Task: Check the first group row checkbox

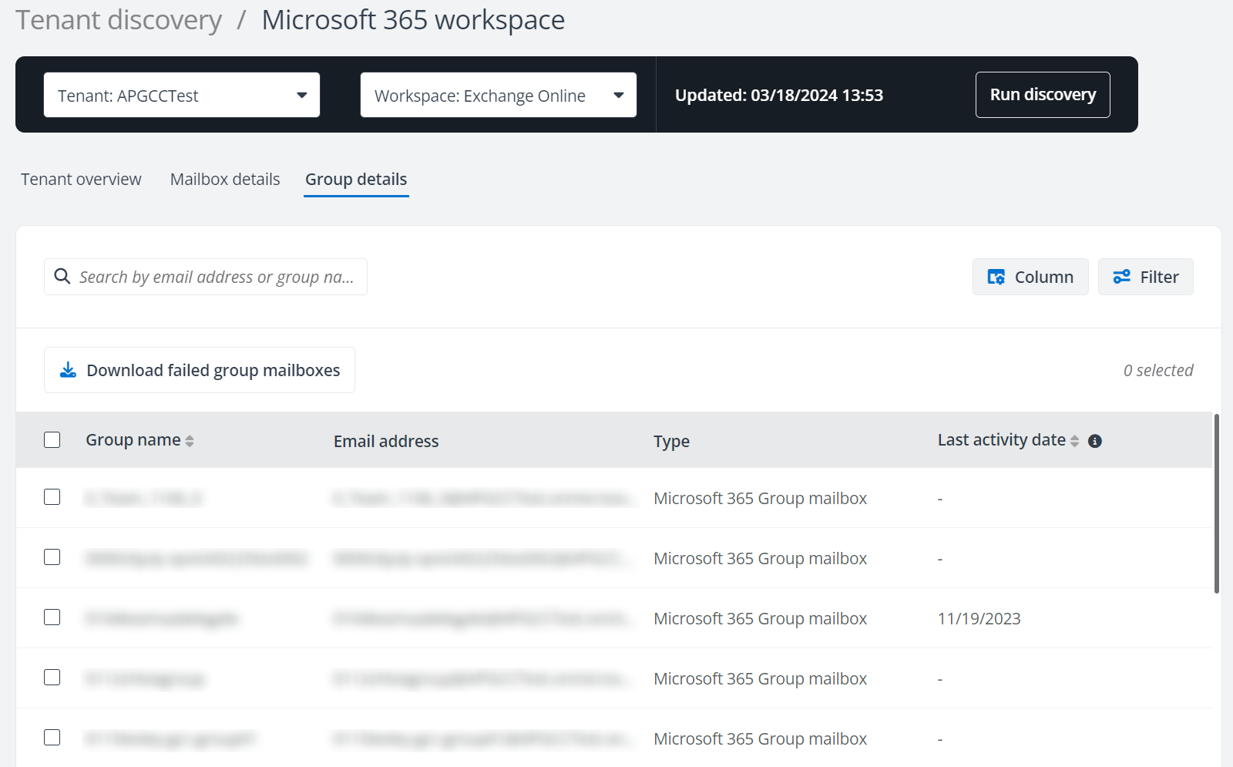Action: coord(52,497)
